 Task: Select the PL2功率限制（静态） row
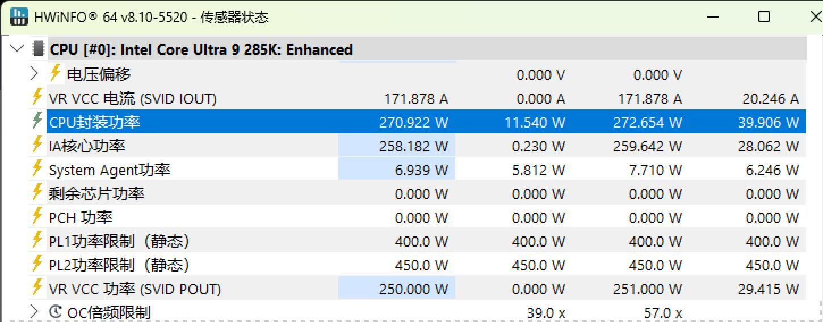pyautogui.click(x=119, y=265)
